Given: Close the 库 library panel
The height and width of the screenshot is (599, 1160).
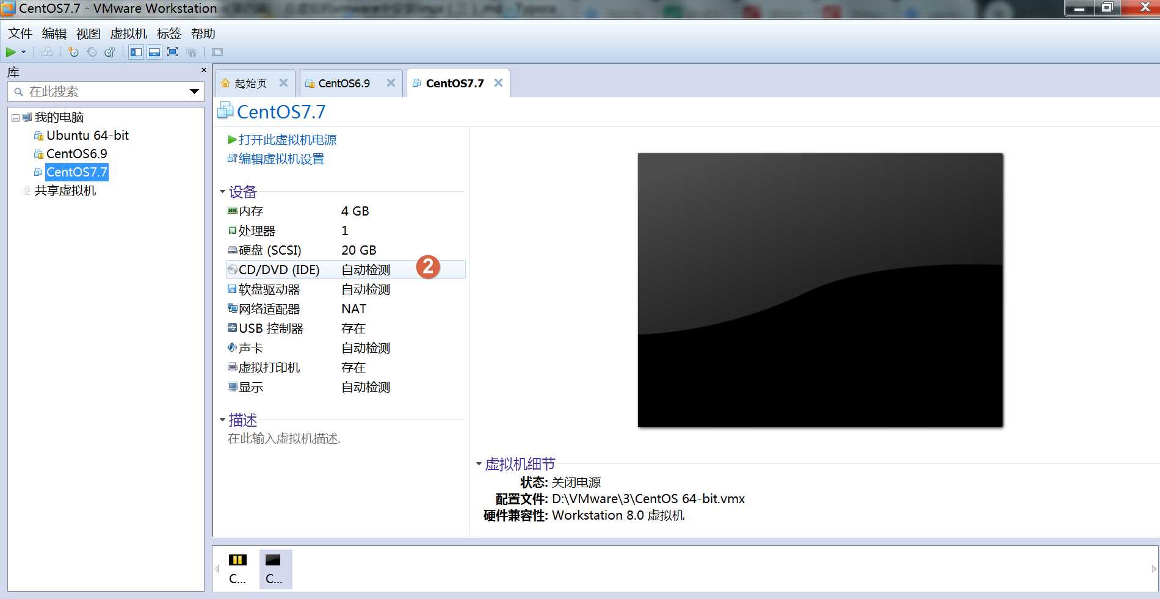Looking at the screenshot, I should tap(204, 70).
